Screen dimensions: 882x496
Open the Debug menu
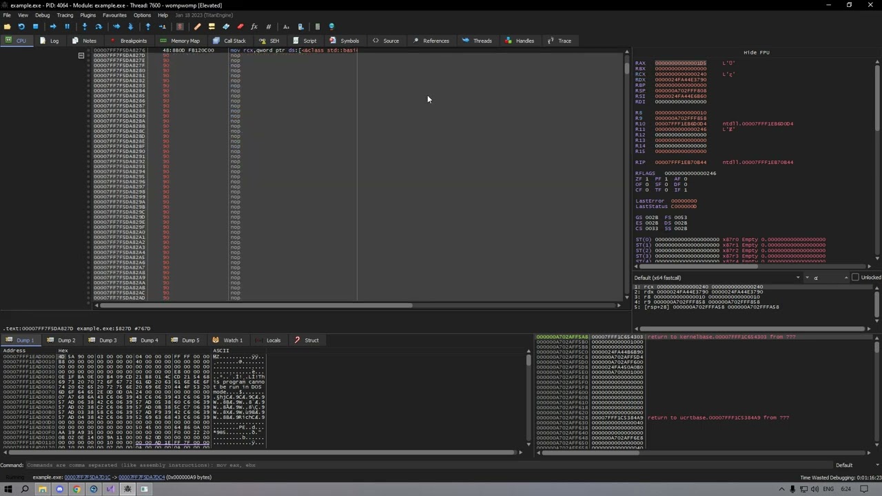point(42,15)
